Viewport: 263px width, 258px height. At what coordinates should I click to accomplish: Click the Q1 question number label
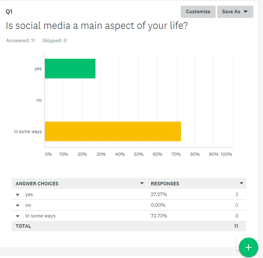point(9,12)
